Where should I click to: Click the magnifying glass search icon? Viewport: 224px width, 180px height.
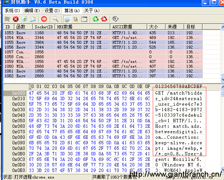[55, 19]
